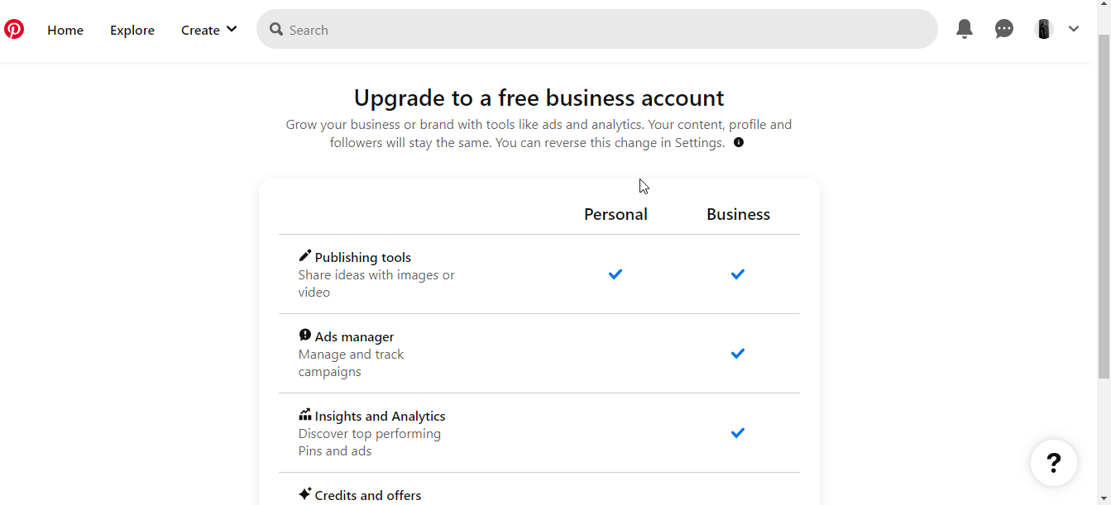Image resolution: width=1111 pixels, height=505 pixels.
Task: Click the Ads manager row title
Action: point(354,336)
